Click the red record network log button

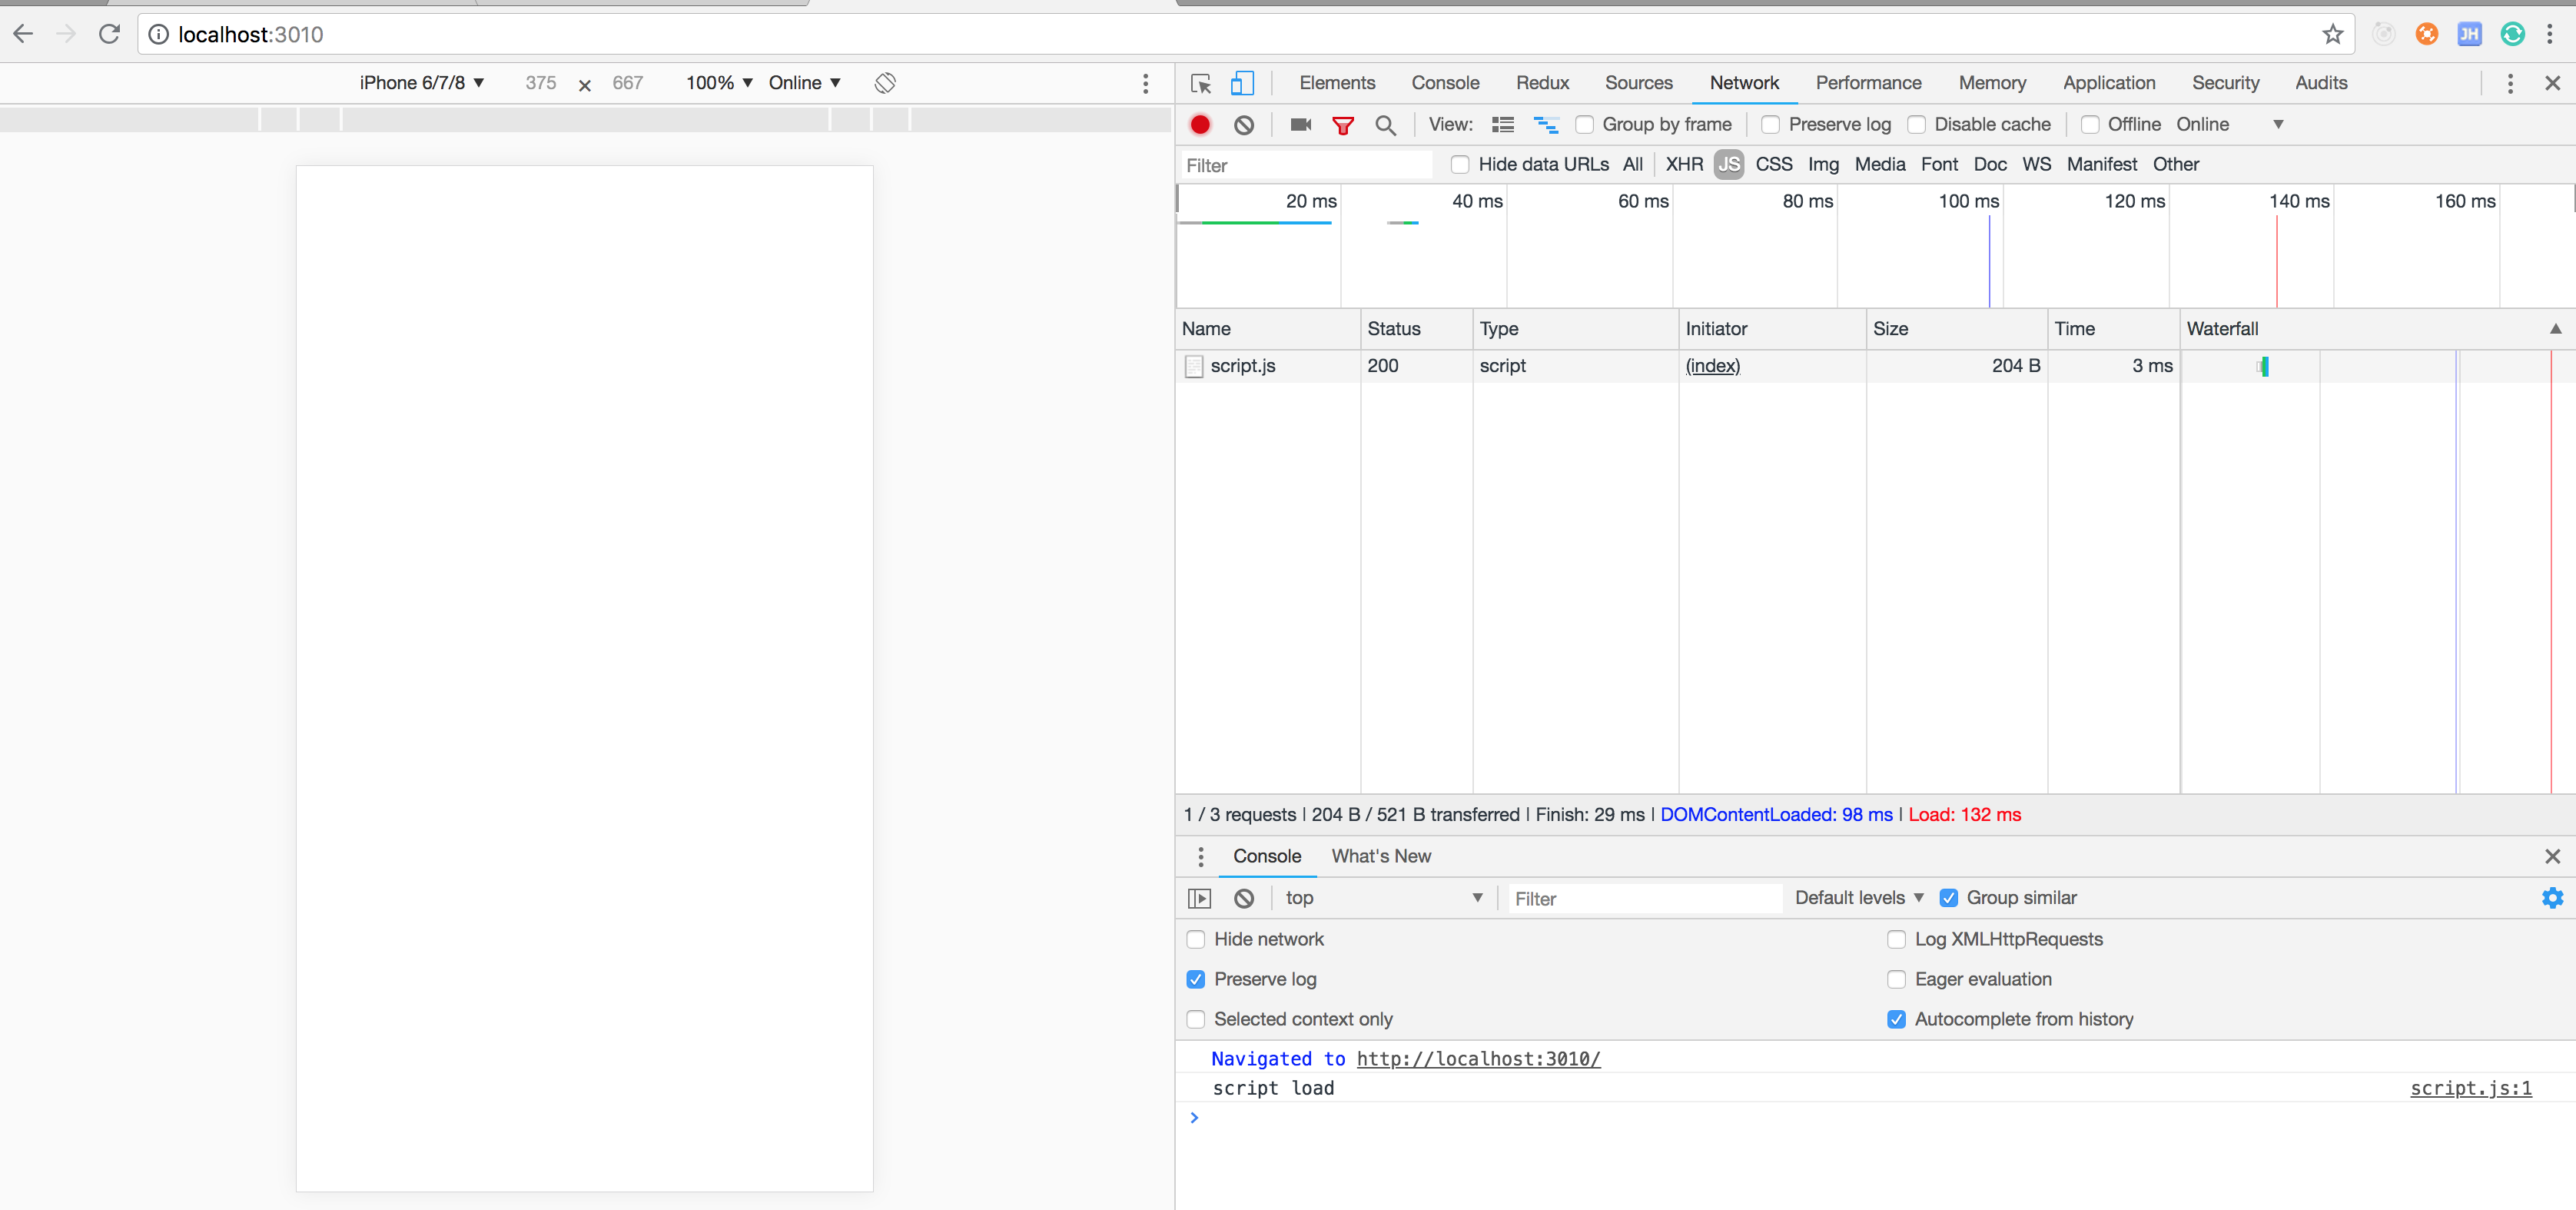point(1200,125)
